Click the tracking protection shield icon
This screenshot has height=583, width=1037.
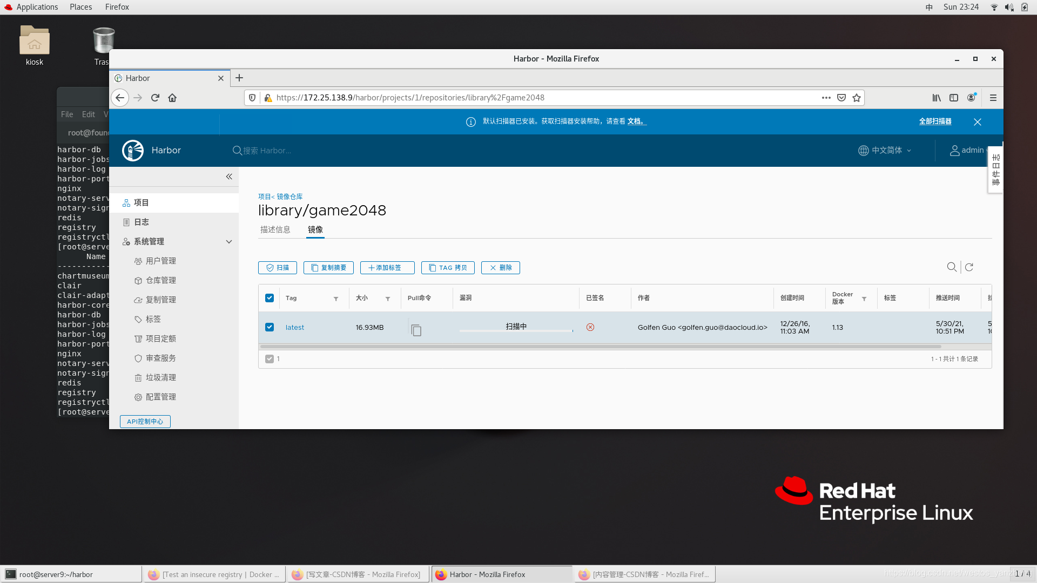252,98
